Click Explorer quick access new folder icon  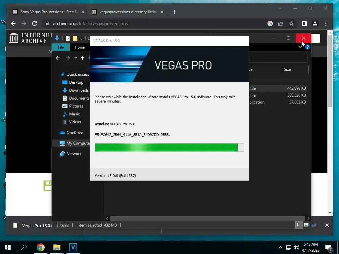pyautogui.click(x=75, y=38)
